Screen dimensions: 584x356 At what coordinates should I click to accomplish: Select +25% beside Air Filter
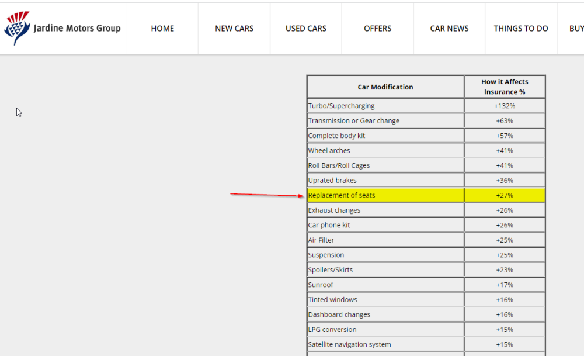coord(505,240)
